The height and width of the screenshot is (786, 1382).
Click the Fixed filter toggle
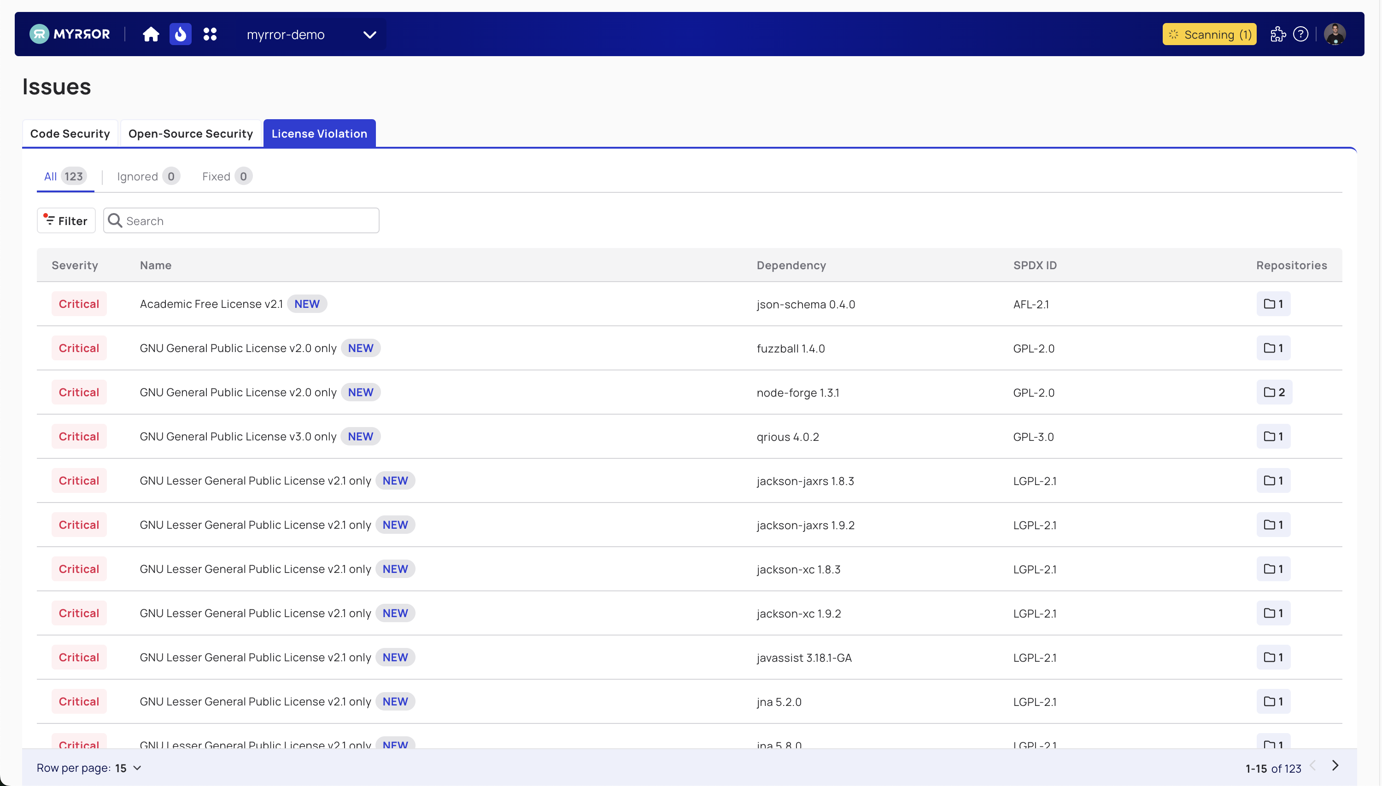tap(225, 175)
